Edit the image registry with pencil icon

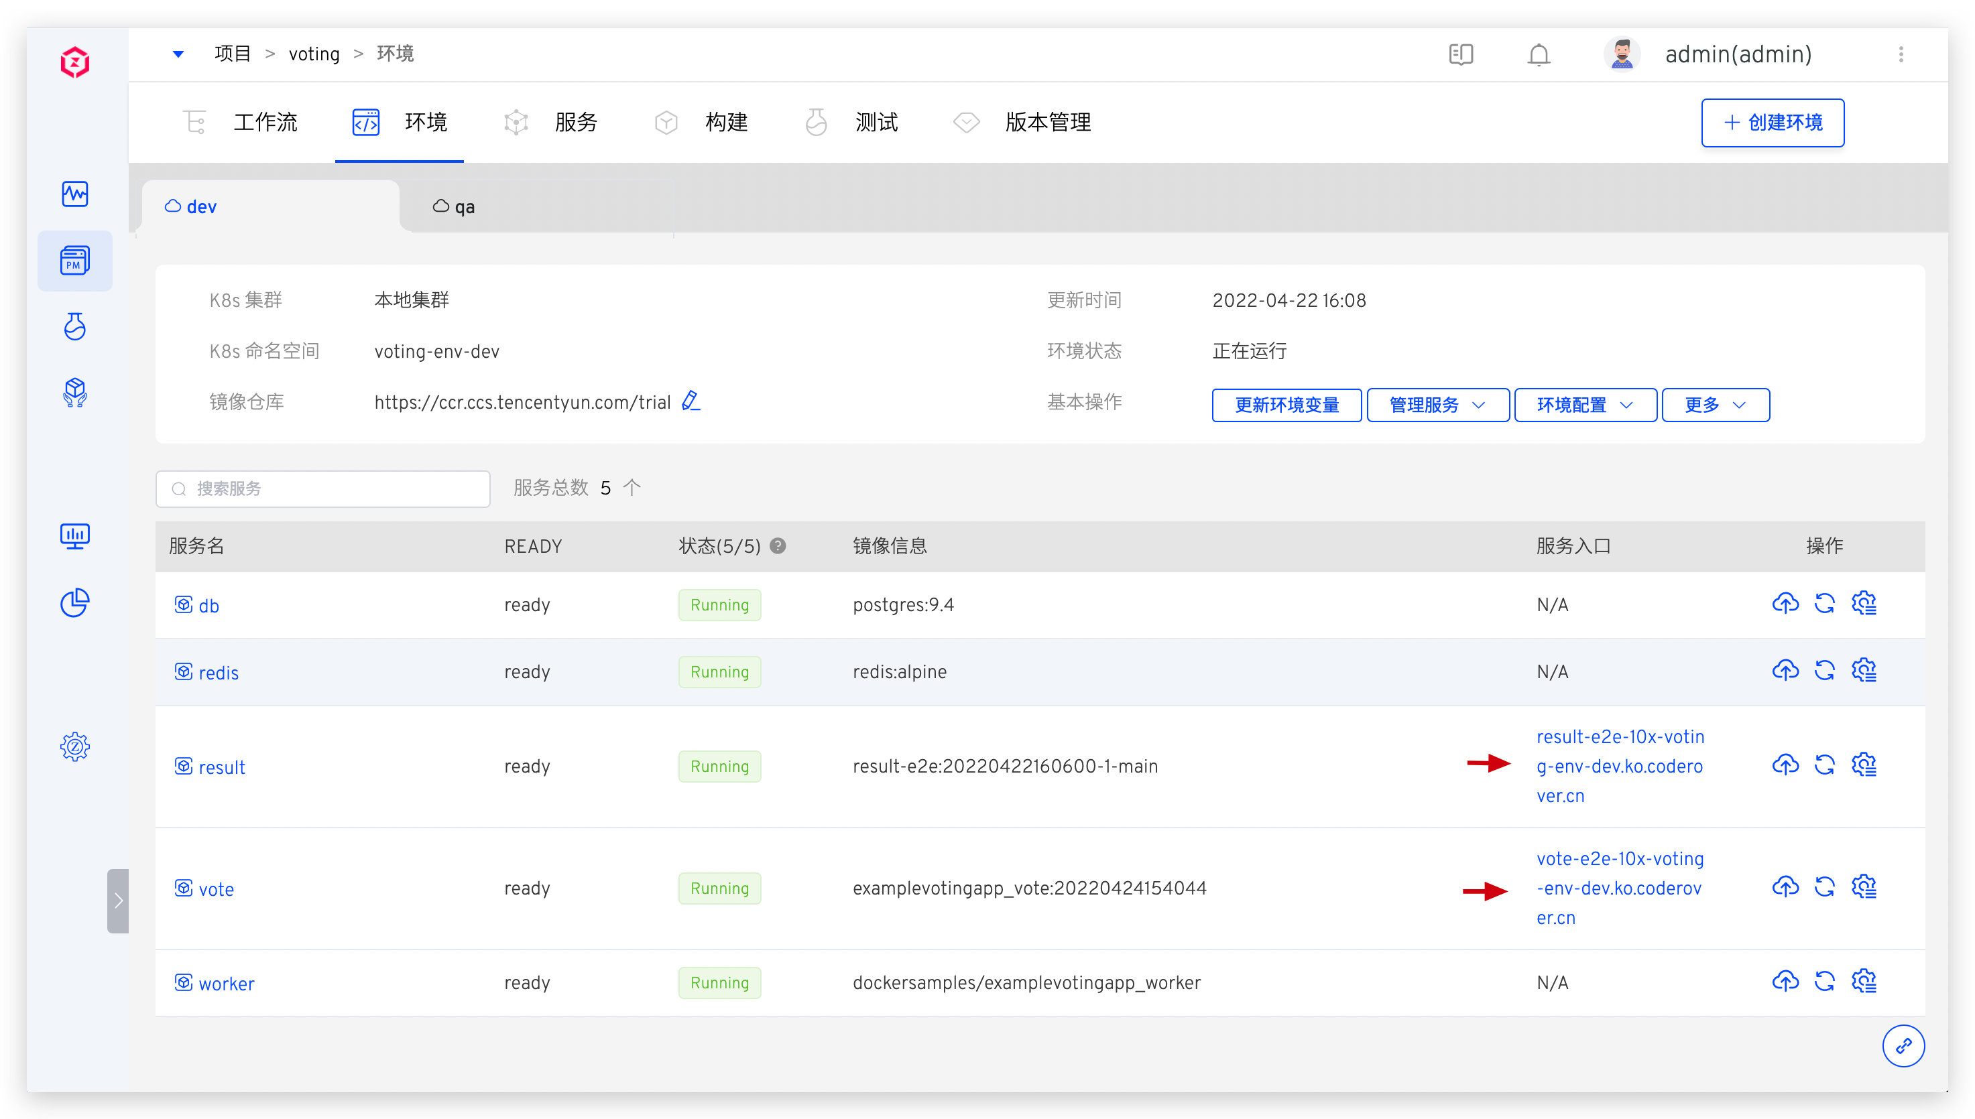coord(691,401)
